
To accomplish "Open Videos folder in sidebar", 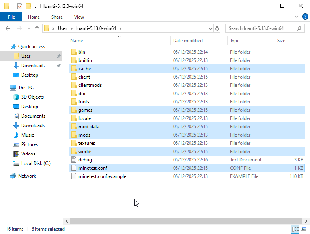I will click(28, 154).
